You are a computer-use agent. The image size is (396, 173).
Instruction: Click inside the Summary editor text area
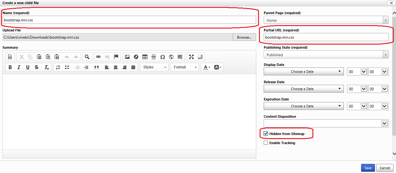pyautogui.click(x=129, y=112)
